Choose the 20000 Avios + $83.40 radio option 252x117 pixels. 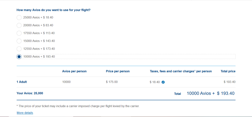click(x=19, y=25)
